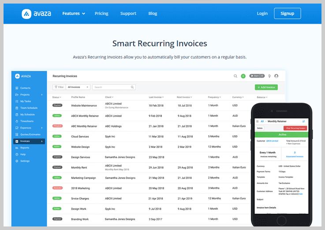Open the Monthly Rent profile
The width and height of the screenshot is (325, 230).
(x=79, y=168)
